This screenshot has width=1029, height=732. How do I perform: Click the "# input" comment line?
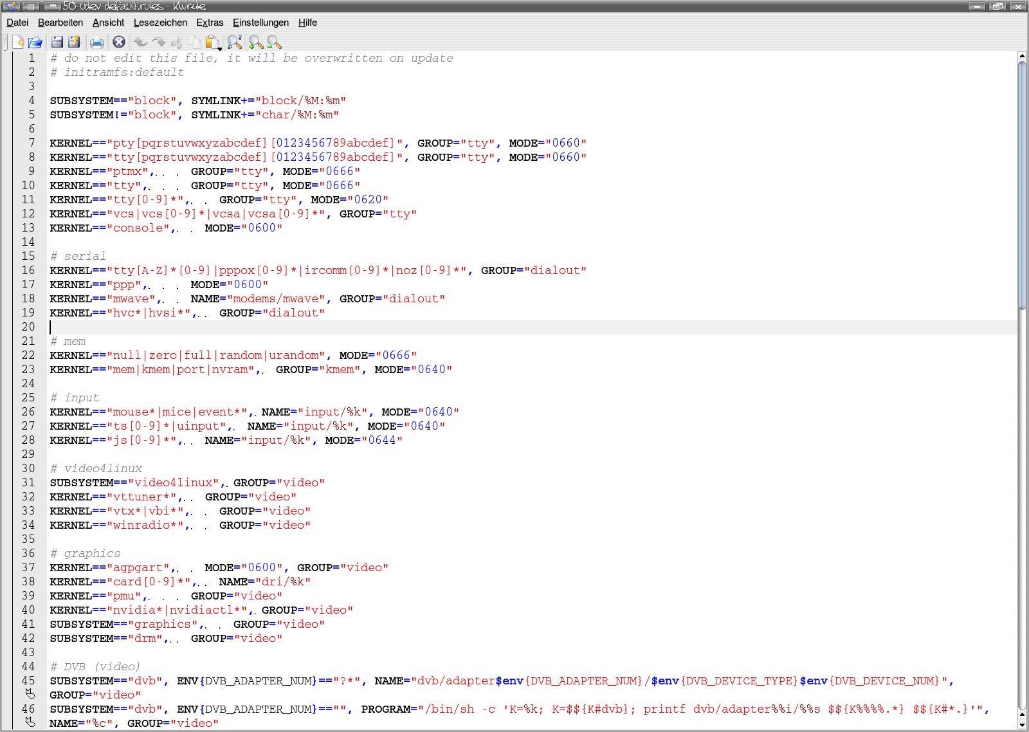coord(75,398)
